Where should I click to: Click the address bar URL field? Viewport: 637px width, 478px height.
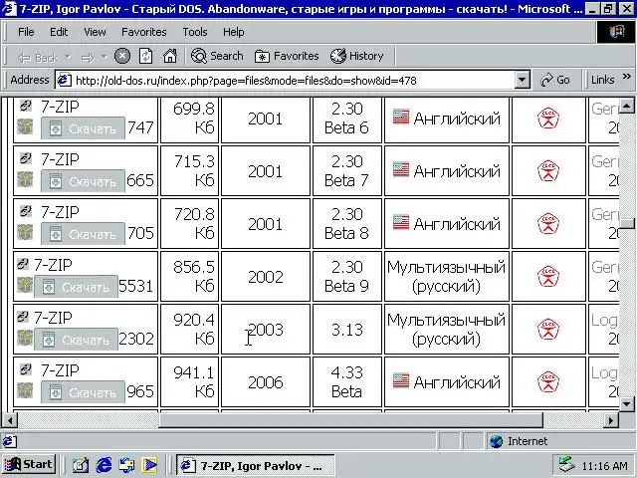tap(285, 80)
